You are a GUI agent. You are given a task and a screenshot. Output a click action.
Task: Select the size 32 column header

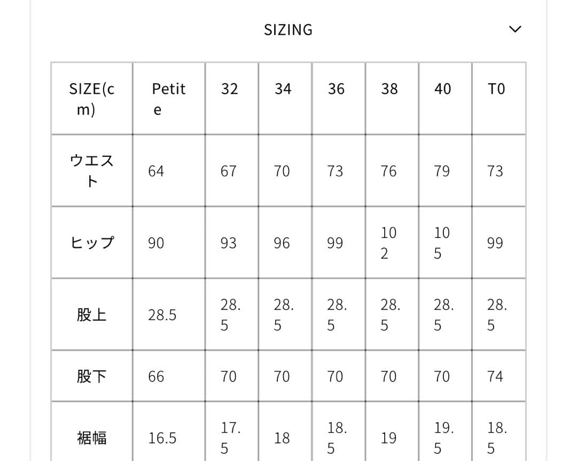(x=230, y=89)
